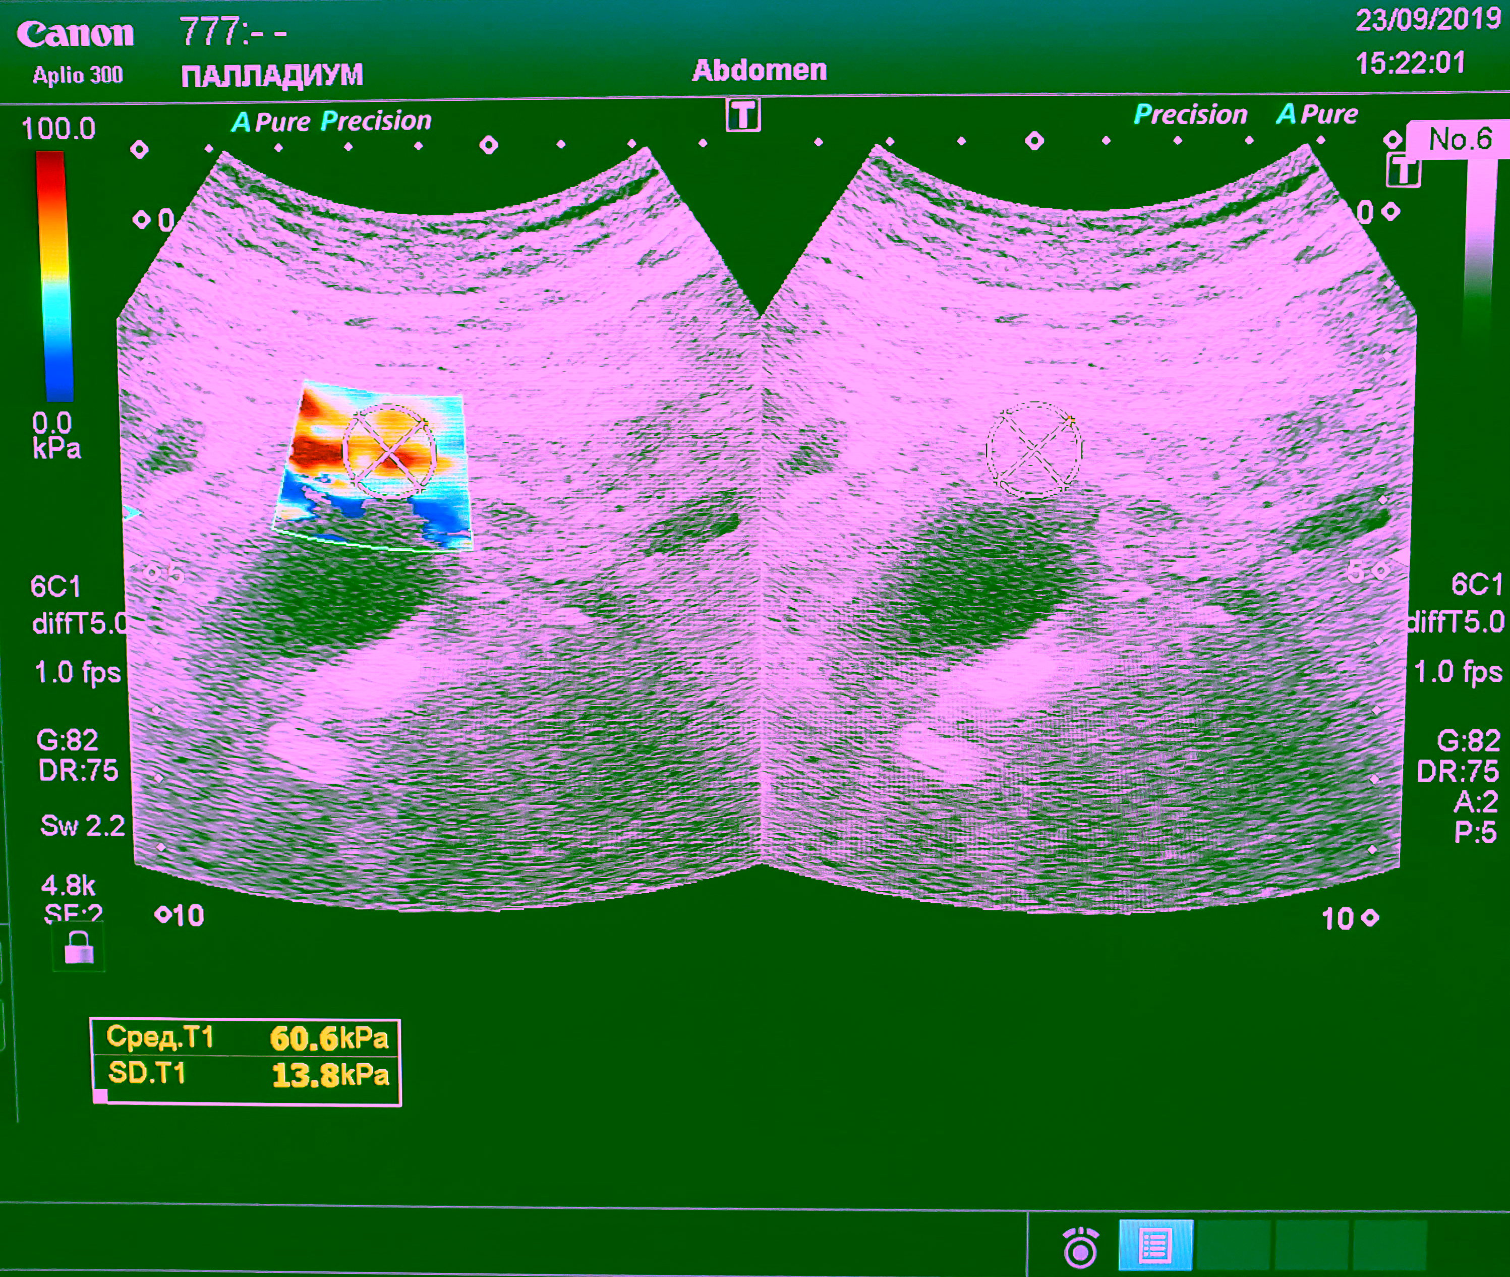This screenshot has height=1277, width=1510.
Task: Click the shear wave color elastography box
Action: pyautogui.click(x=373, y=466)
